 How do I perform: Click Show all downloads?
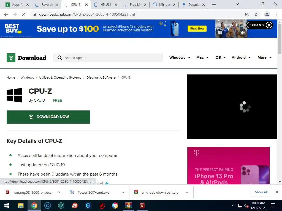point(261,192)
